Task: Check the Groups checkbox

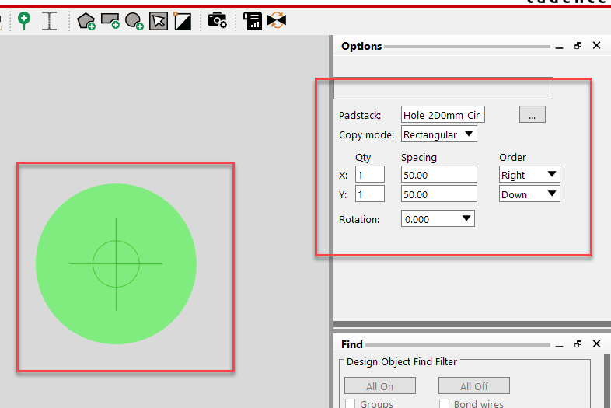Action: (350, 403)
